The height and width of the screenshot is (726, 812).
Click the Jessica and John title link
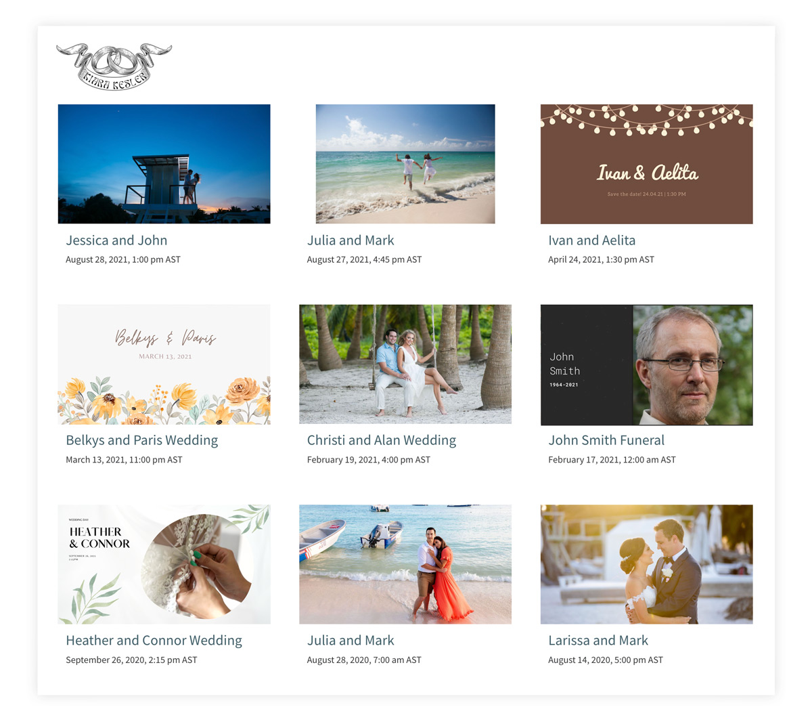[116, 240]
